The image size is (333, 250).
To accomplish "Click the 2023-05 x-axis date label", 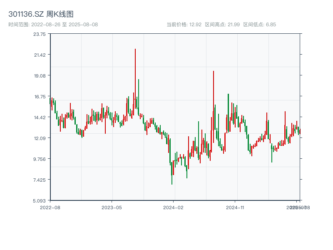I will click(112, 207).
